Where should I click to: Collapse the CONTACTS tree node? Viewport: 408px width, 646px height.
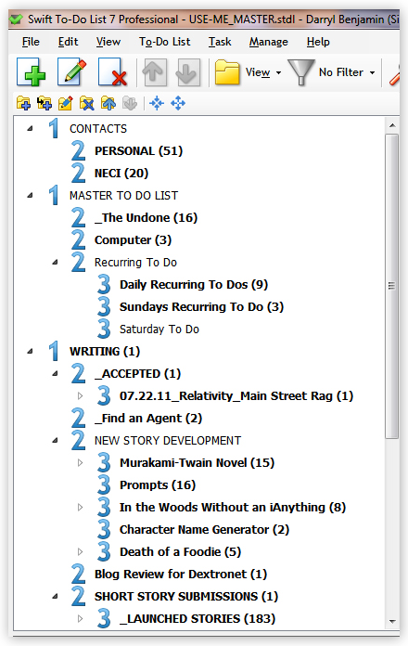click(30, 128)
